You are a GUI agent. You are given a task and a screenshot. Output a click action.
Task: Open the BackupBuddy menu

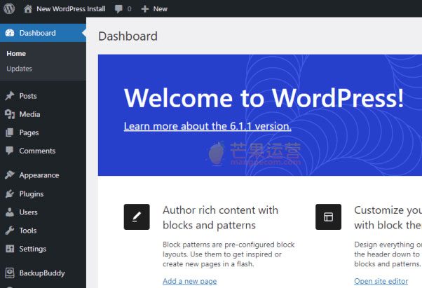click(43, 273)
